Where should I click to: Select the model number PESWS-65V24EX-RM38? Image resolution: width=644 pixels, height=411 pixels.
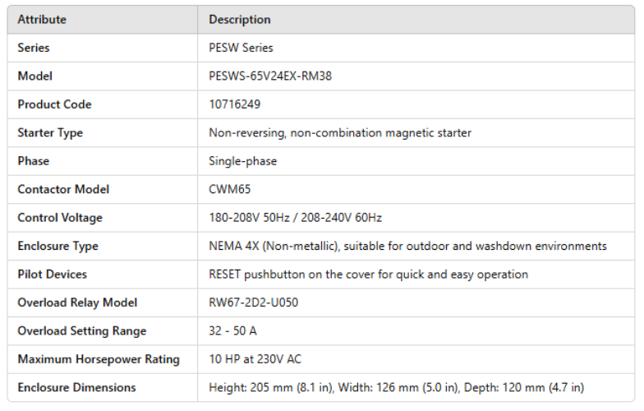point(270,76)
